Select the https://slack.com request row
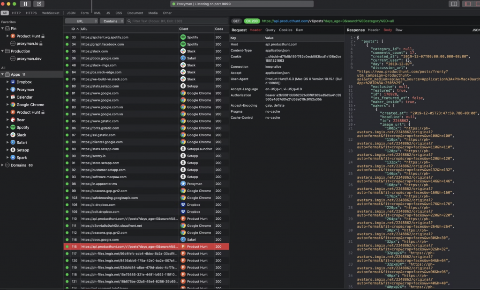The height and width of the screenshot is (290, 480). point(146,51)
